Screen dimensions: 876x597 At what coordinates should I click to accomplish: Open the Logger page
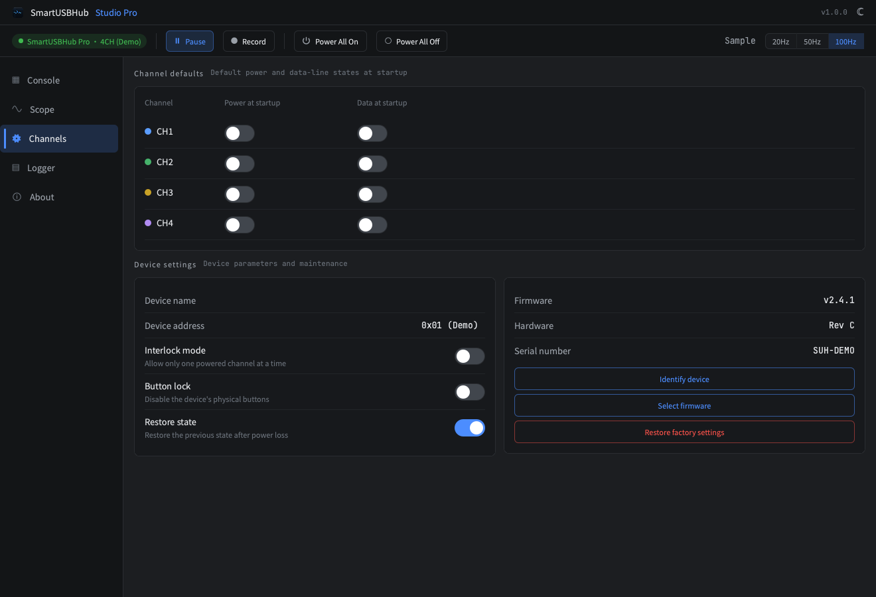pos(60,168)
